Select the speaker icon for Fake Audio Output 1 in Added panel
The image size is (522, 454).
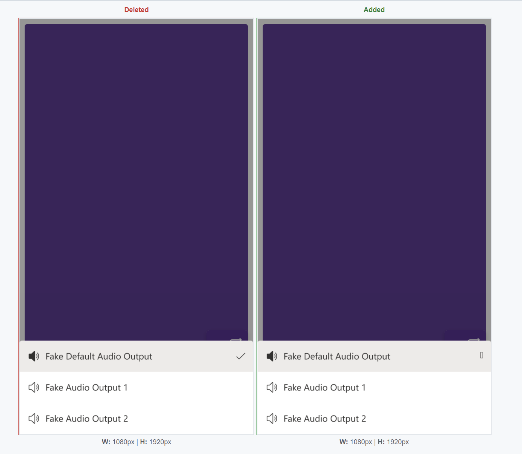click(272, 387)
